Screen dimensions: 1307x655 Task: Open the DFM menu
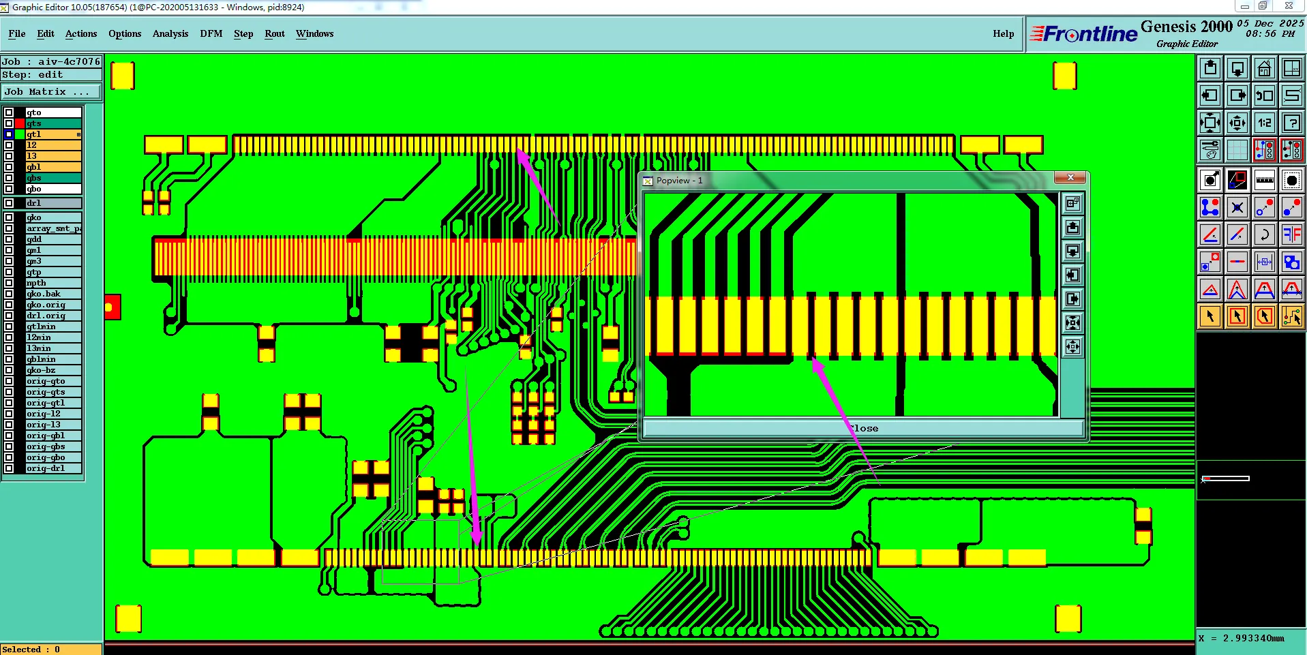click(211, 33)
